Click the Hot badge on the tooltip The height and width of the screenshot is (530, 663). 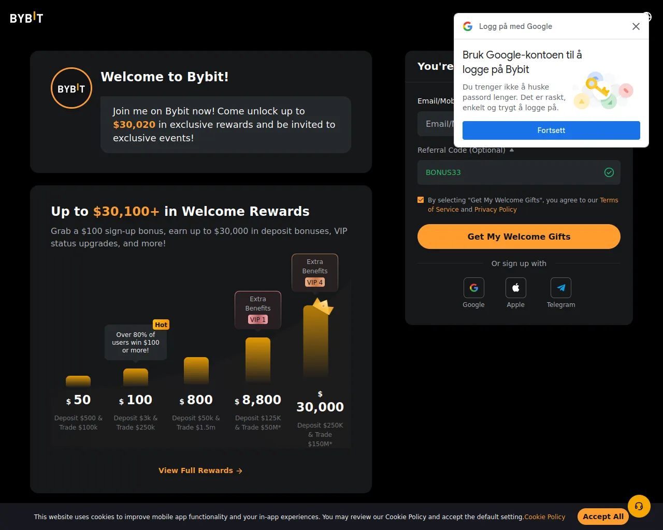pyautogui.click(x=161, y=325)
